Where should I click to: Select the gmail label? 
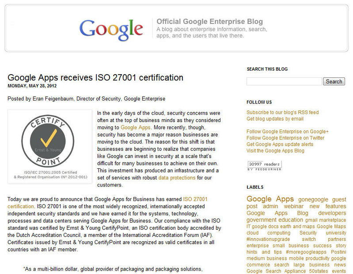[x=311, y=220]
